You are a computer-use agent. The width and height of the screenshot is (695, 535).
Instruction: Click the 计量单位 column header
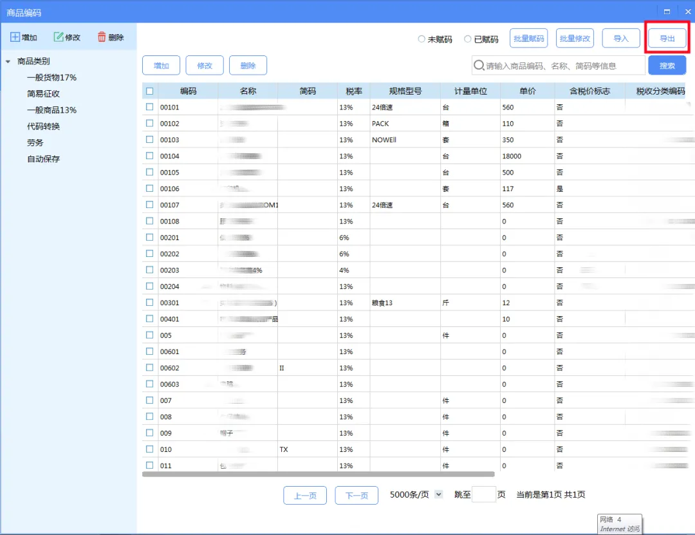tap(470, 91)
